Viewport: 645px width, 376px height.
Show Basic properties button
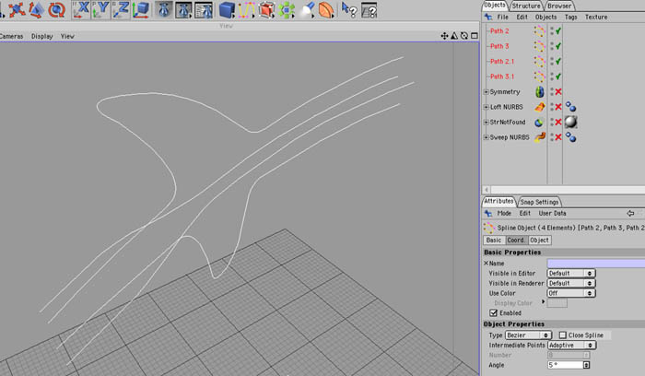point(493,241)
